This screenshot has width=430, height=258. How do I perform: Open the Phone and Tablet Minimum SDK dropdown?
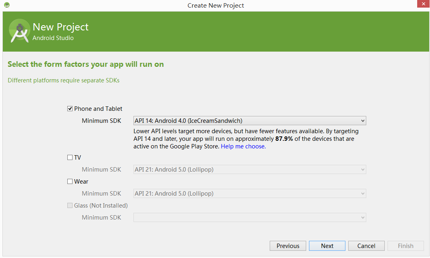click(249, 121)
